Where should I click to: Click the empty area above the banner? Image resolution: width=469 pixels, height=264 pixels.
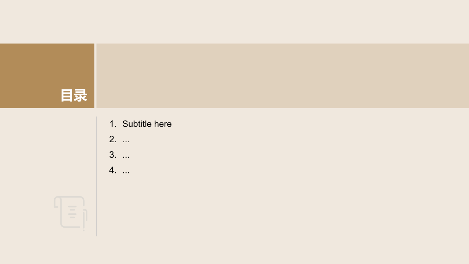tap(234, 22)
